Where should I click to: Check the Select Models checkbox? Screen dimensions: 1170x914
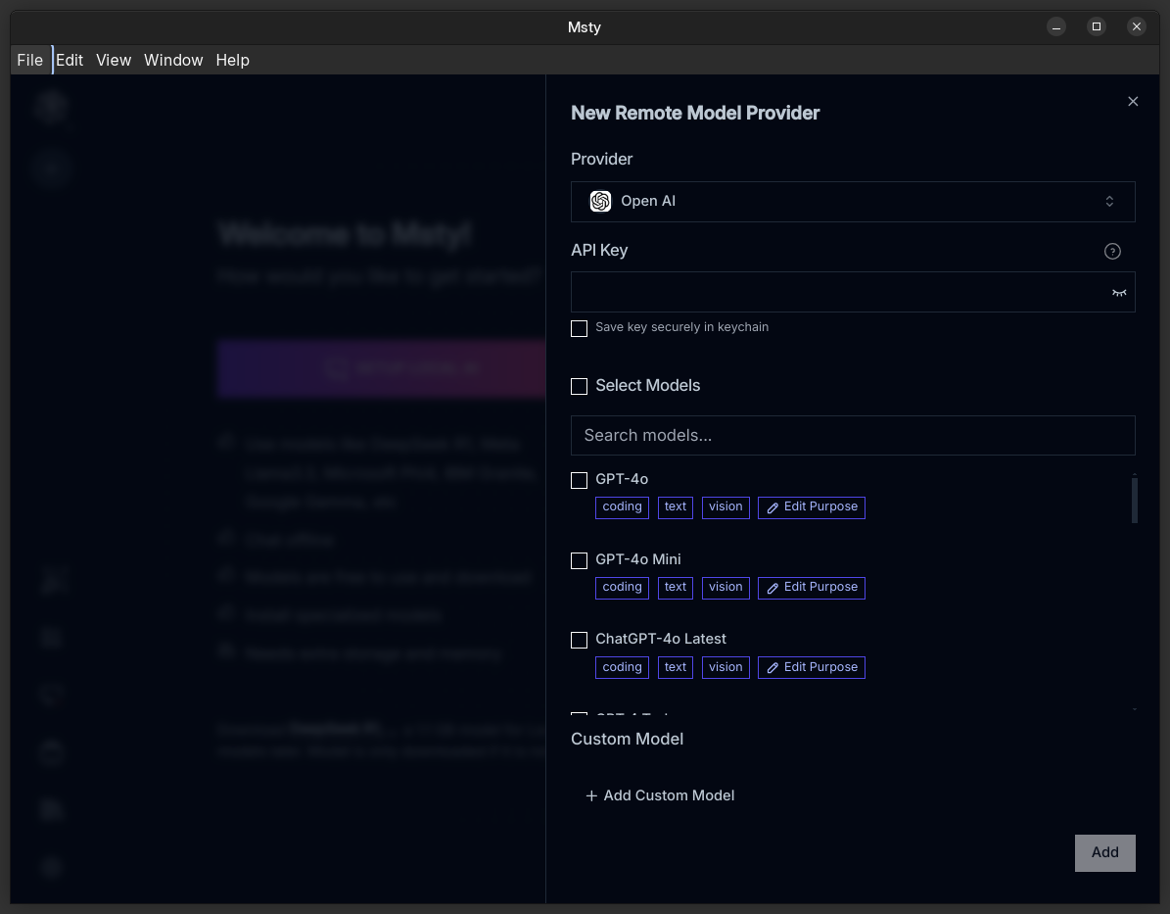click(579, 386)
